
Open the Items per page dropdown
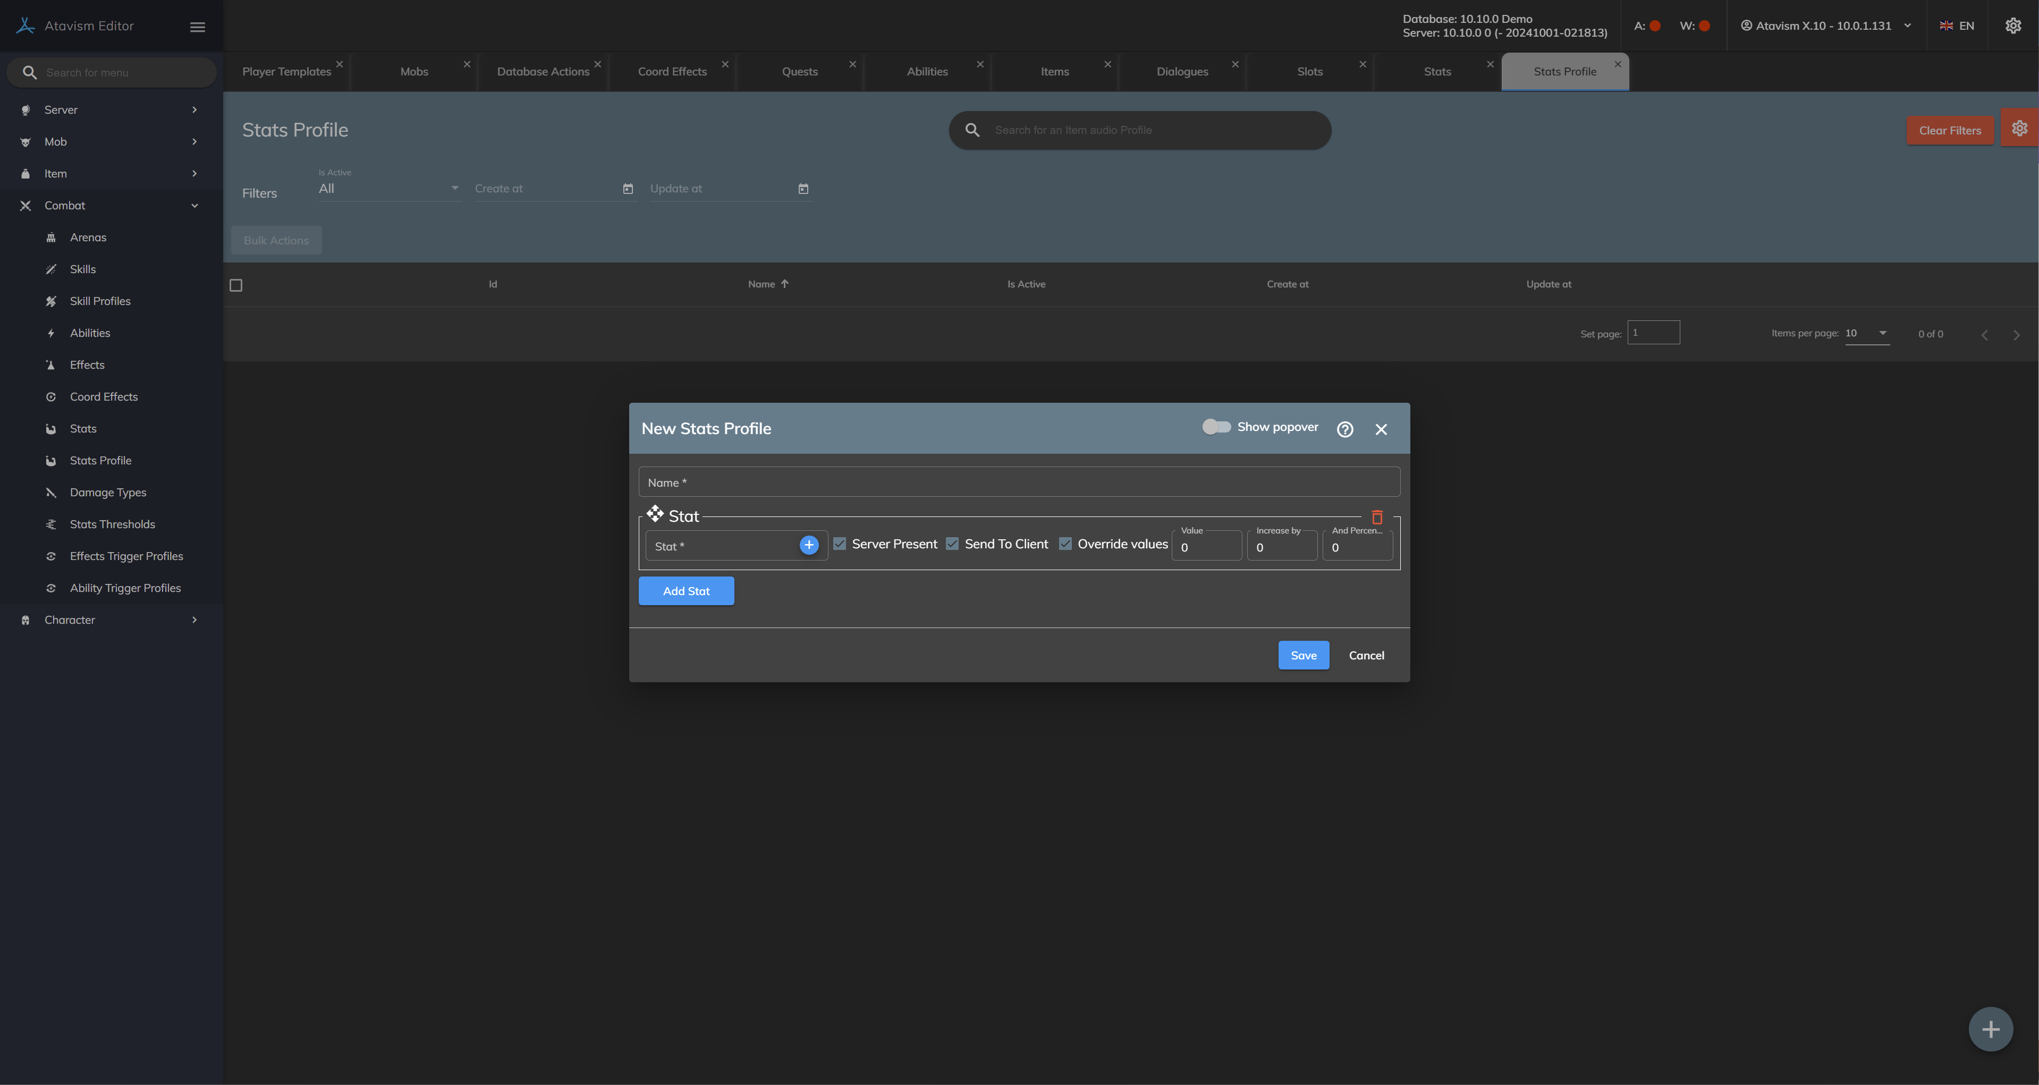[1866, 333]
